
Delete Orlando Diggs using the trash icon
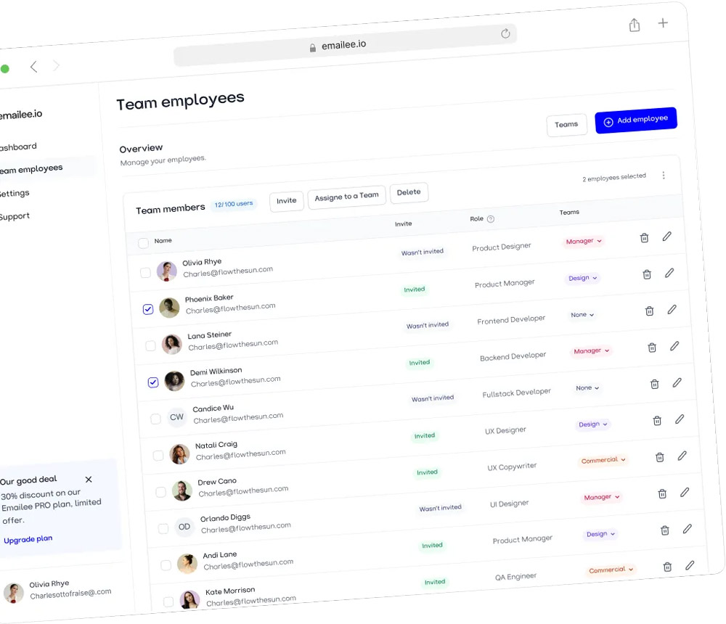click(x=662, y=494)
